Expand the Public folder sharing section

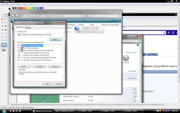(135, 97)
